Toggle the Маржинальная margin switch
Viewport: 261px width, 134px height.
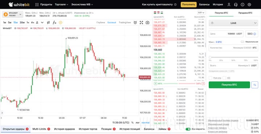[x=243, y=42]
